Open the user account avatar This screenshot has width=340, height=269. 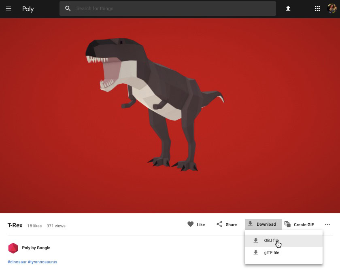[x=332, y=8]
